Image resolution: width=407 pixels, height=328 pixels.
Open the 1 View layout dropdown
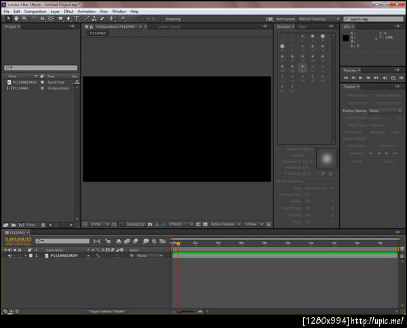(x=254, y=224)
